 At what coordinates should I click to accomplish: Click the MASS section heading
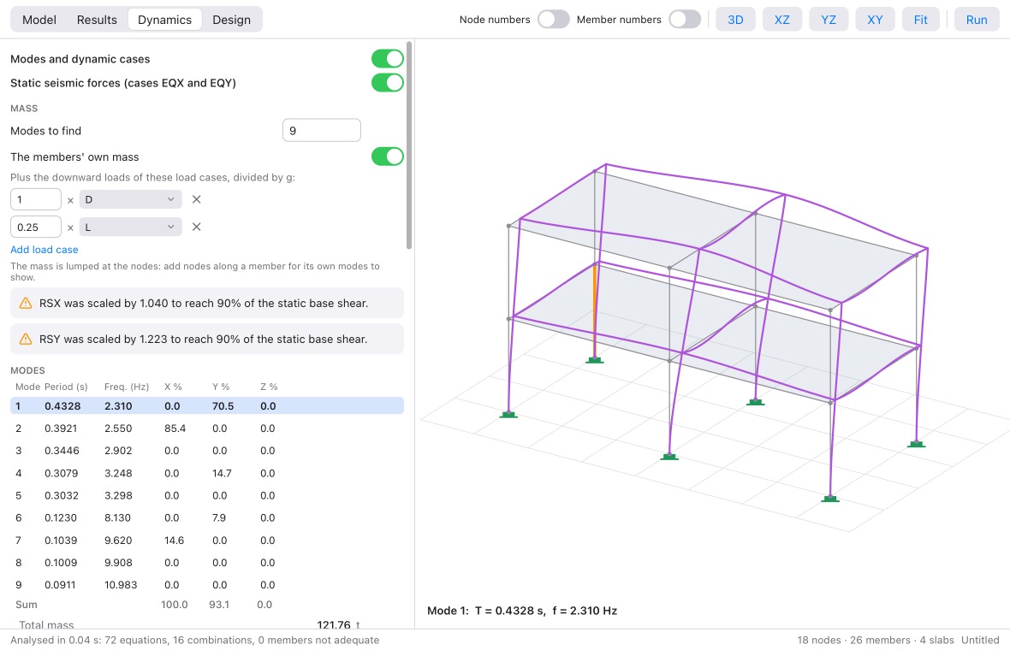click(24, 108)
